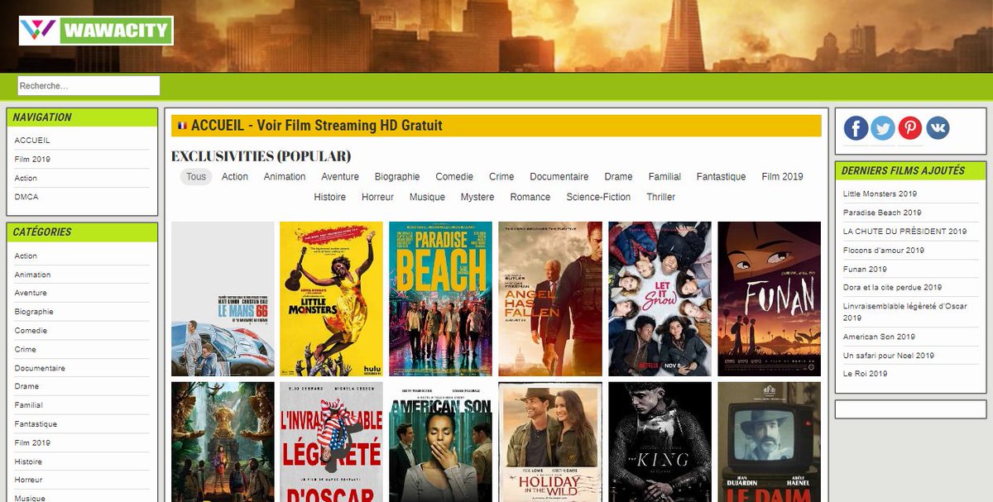Screen dimensions: 993x502
Task: Open ACCUEIL in the navigation panel
Action: [32, 141]
